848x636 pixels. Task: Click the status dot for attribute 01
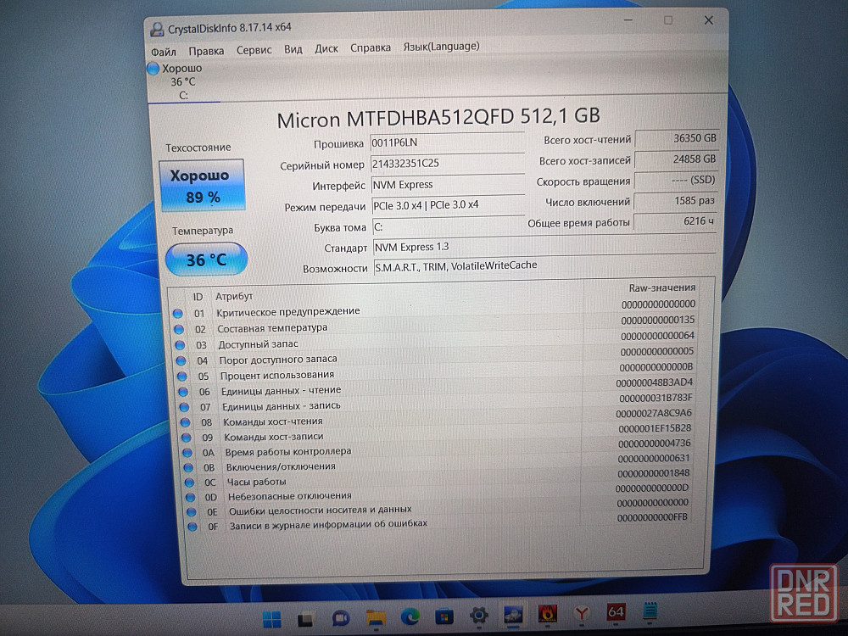click(178, 313)
